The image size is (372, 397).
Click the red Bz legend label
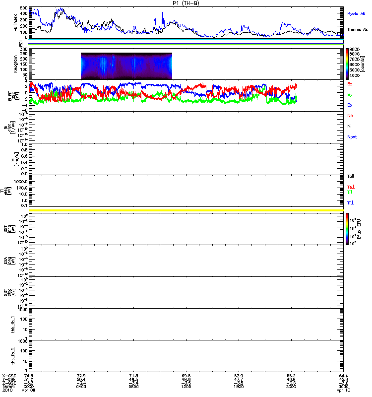click(x=350, y=84)
